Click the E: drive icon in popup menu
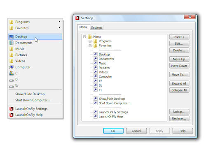206x154 pixels. click(12, 86)
